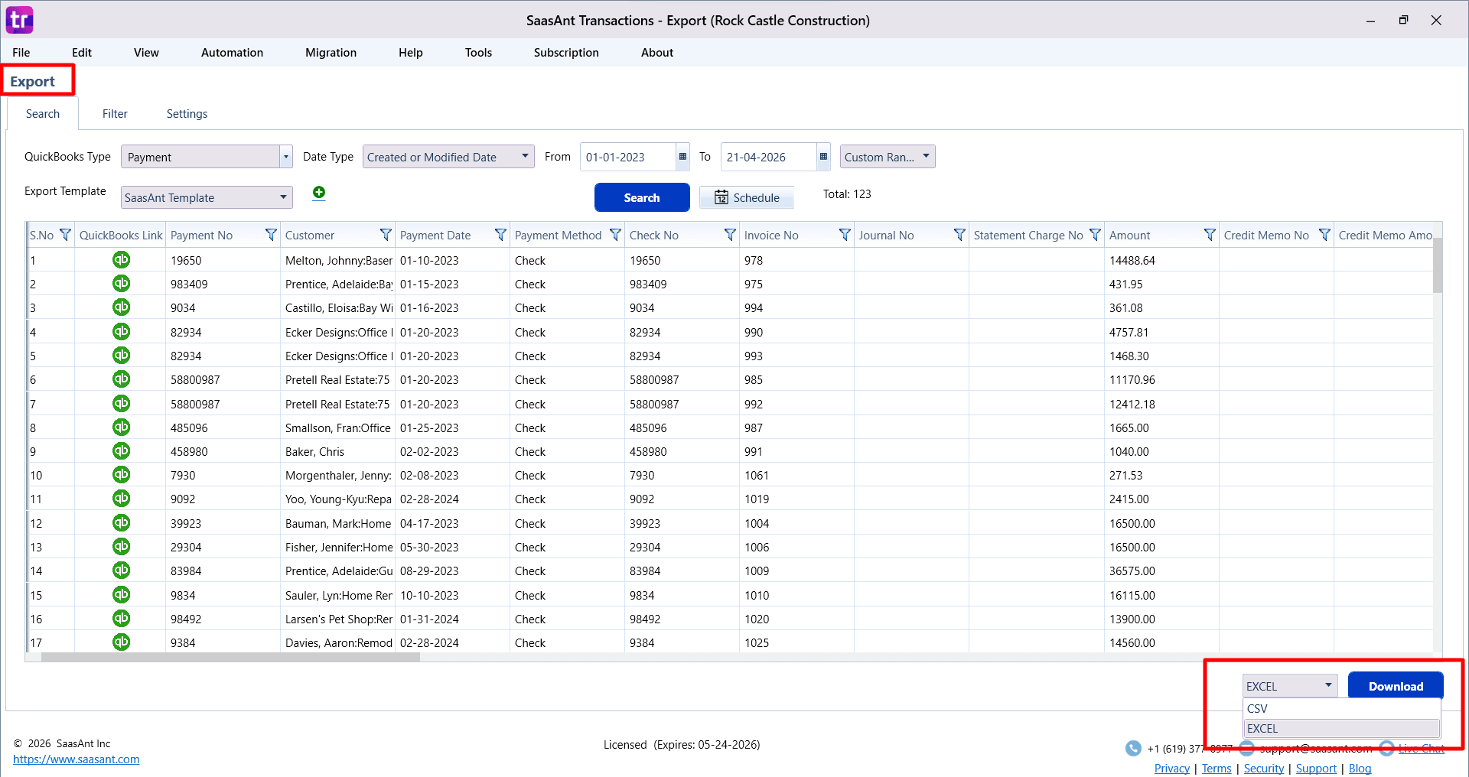The width and height of the screenshot is (1469, 777).
Task: Expand the Date Type dropdown
Action: (x=525, y=156)
